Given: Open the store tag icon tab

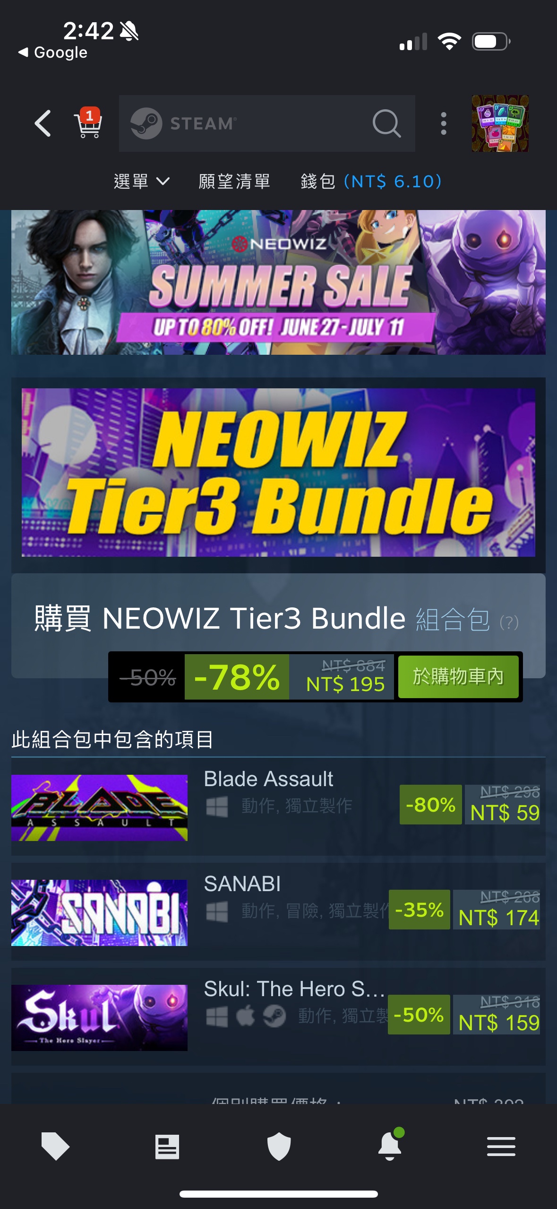Looking at the screenshot, I should pyautogui.click(x=55, y=1147).
